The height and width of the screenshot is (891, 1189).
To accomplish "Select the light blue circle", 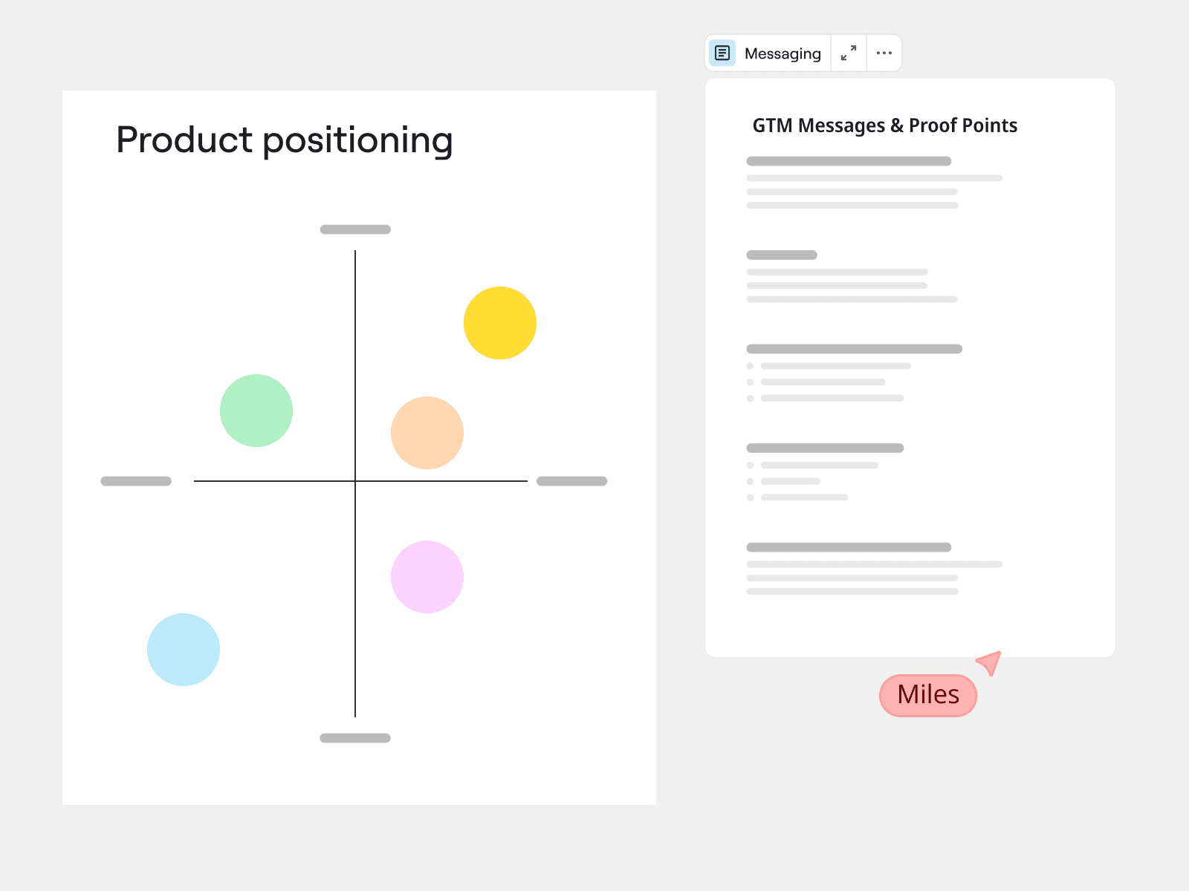I will click(184, 650).
